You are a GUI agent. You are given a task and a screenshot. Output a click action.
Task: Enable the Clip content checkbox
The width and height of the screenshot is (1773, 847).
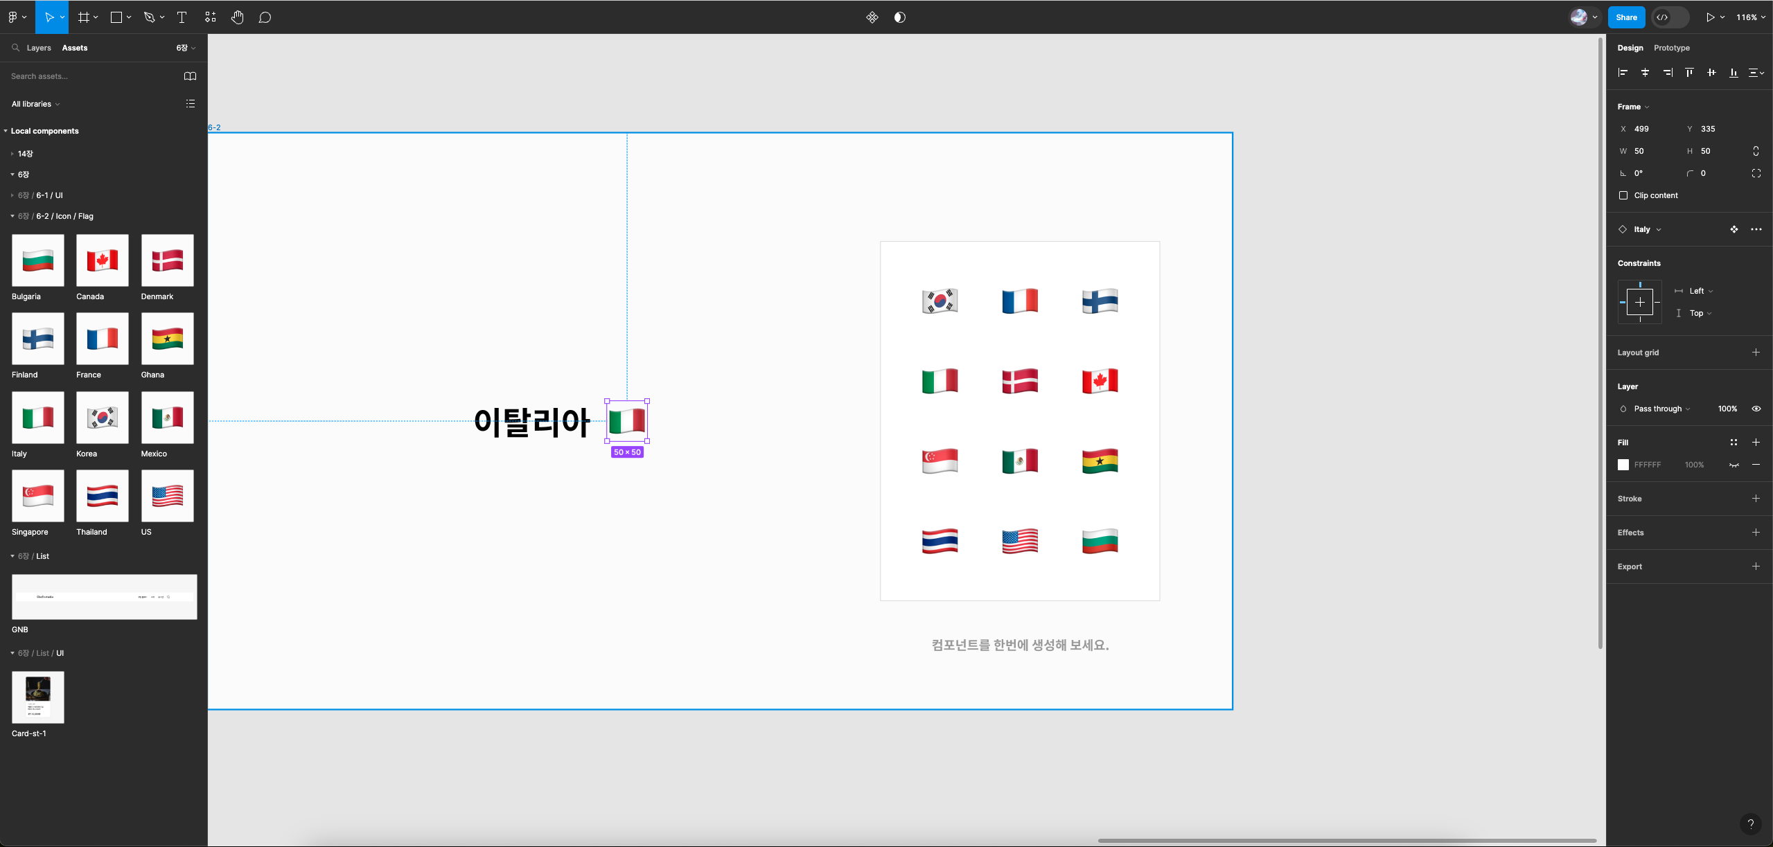(1623, 195)
